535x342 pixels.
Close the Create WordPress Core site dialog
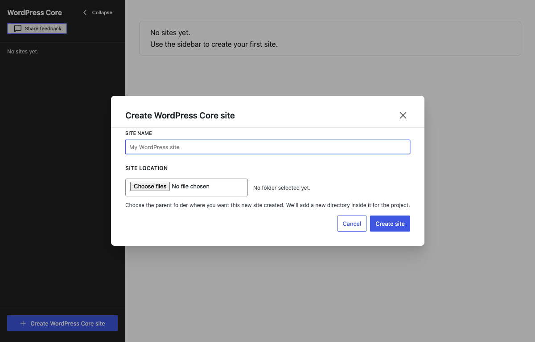tap(403, 115)
